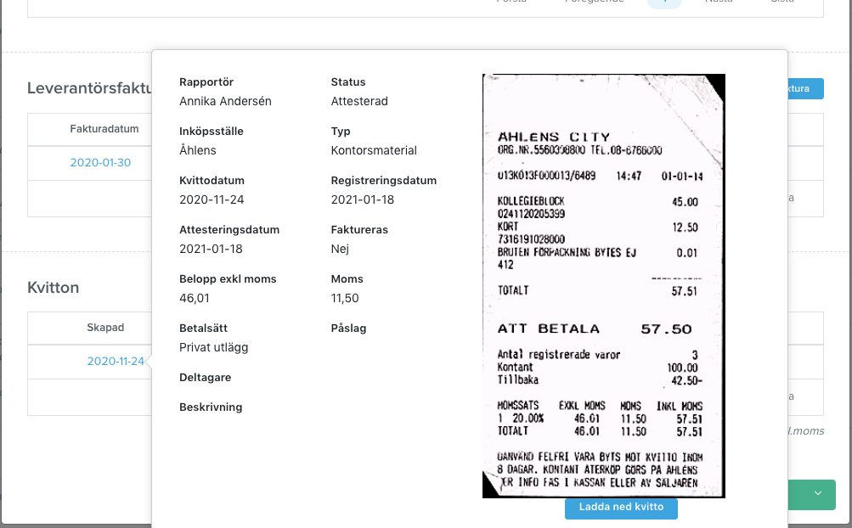Open the receipt dated 2020-11-24
Screen dimensions: 852x528
point(116,362)
